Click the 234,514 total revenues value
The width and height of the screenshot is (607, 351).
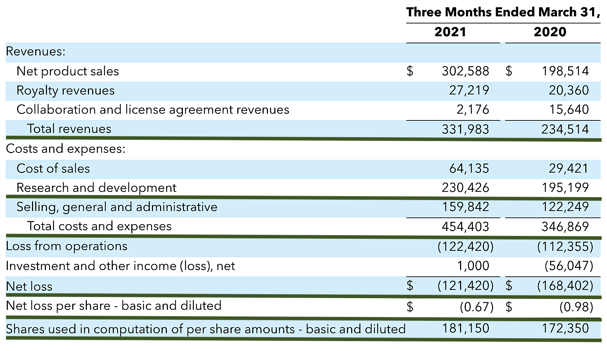565,129
